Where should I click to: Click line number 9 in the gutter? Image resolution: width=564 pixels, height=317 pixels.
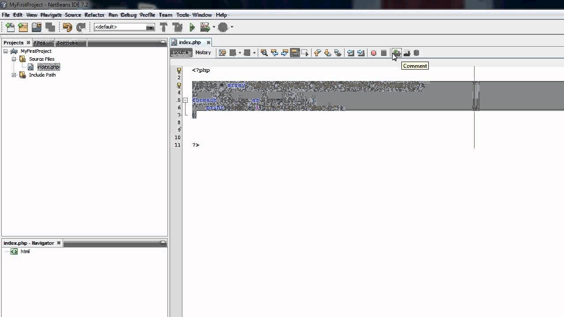tap(179, 130)
